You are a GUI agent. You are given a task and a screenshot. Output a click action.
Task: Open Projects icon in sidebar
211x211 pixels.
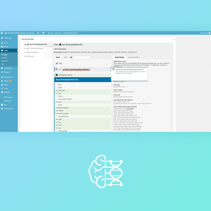click(x=2, y=72)
